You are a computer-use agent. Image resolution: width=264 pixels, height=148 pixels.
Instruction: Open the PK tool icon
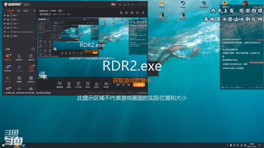pos(8,88)
